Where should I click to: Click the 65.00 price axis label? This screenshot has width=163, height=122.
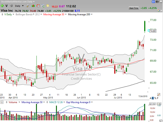pos(153,83)
